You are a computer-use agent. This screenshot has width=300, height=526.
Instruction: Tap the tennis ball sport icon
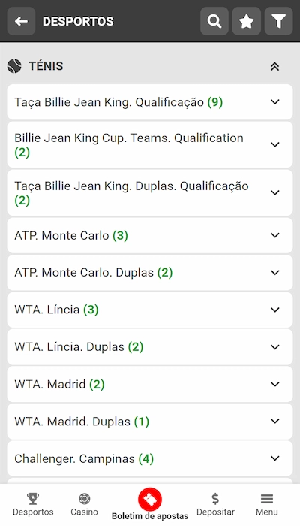click(14, 66)
